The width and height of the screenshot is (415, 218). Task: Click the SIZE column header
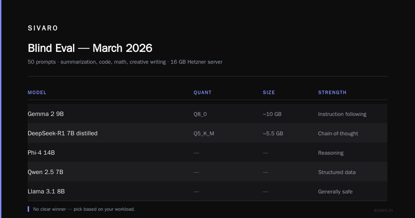click(x=269, y=92)
